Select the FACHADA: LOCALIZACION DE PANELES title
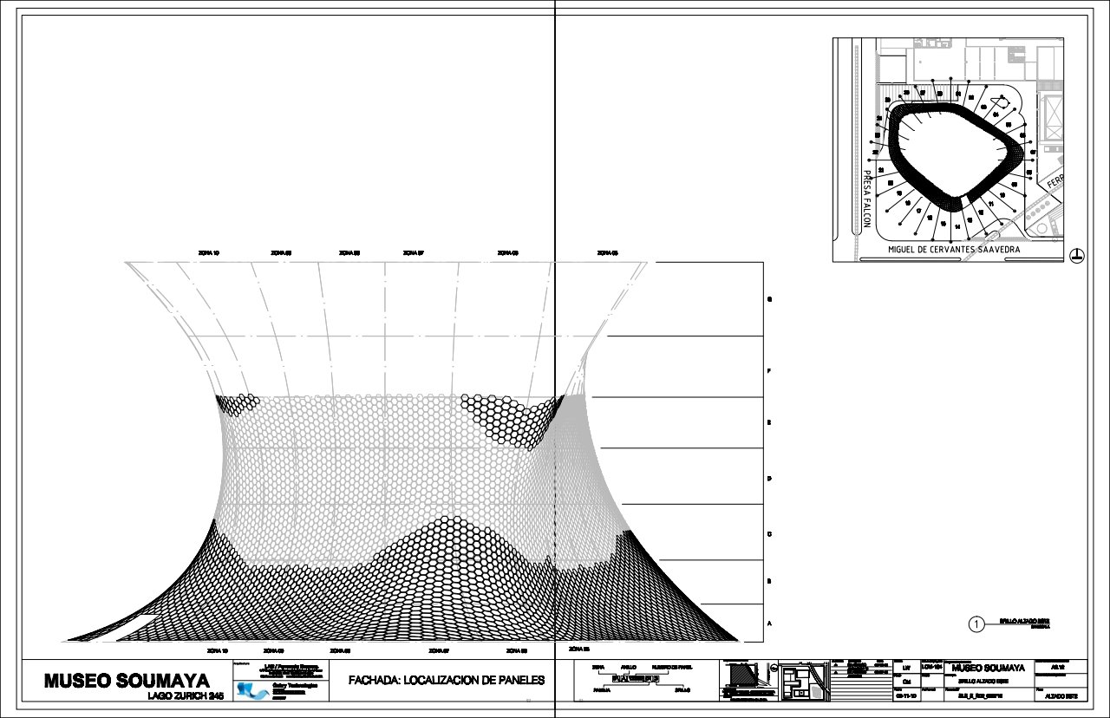The height and width of the screenshot is (718, 1110). [447, 681]
